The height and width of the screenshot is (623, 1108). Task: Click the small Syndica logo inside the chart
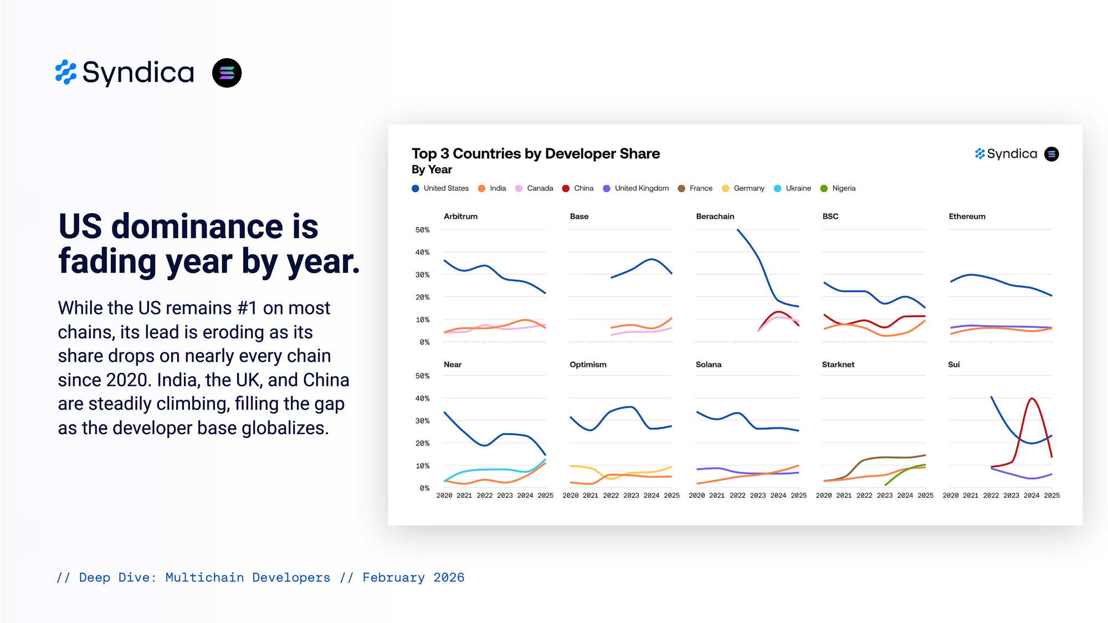(1006, 154)
